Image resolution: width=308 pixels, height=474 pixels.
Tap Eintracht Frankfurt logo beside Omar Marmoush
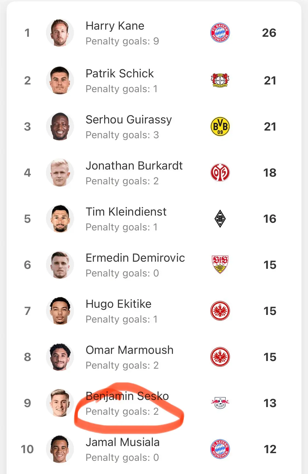220,357
